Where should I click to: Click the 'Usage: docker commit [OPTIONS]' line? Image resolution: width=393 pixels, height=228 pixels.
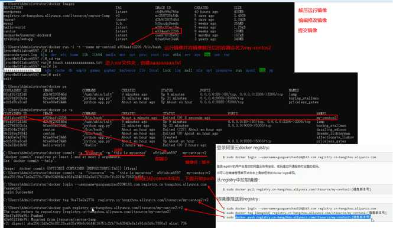point(70,168)
